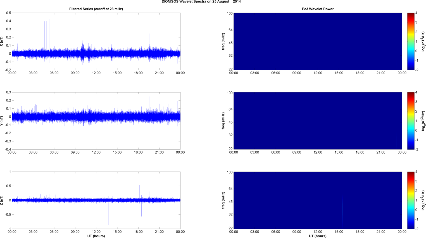Click the deep negative spike near 14:00 in Z plot
Screen dimensions: 426x238
click(x=109, y=213)
